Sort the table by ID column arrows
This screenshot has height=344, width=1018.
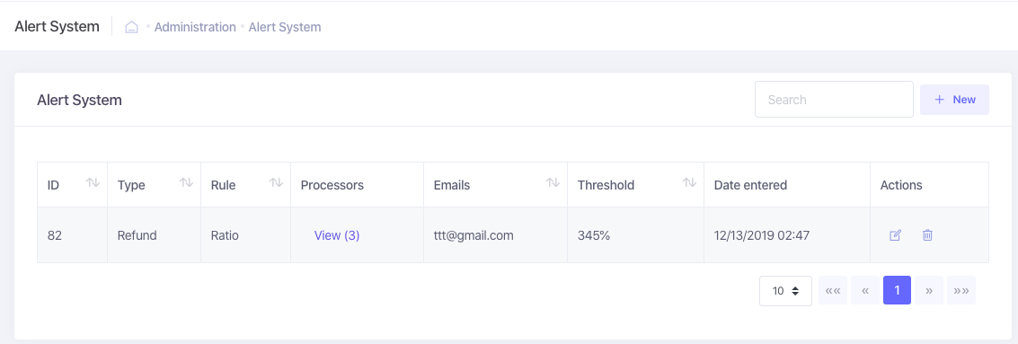click(93, 183)
